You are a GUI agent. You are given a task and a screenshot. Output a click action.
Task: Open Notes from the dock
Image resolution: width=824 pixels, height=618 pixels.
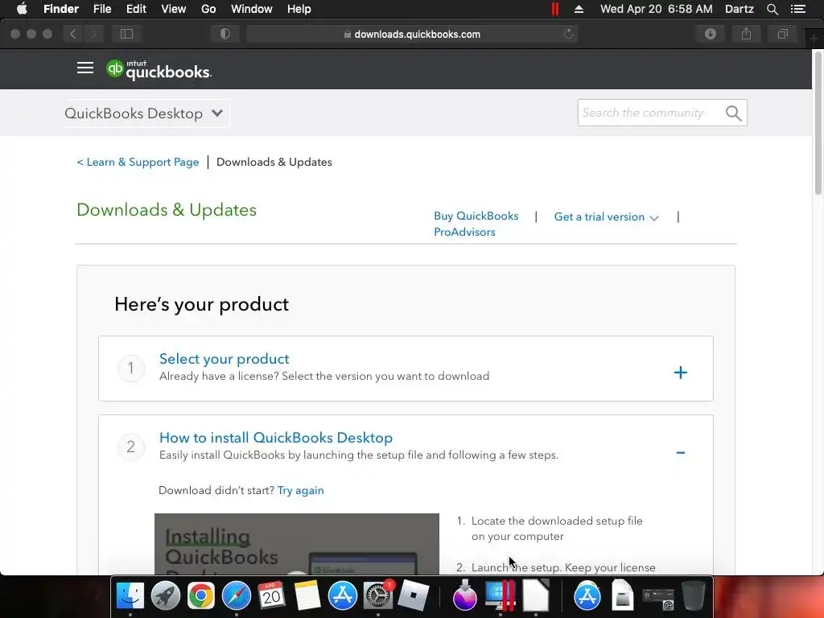tap(307, 595)
